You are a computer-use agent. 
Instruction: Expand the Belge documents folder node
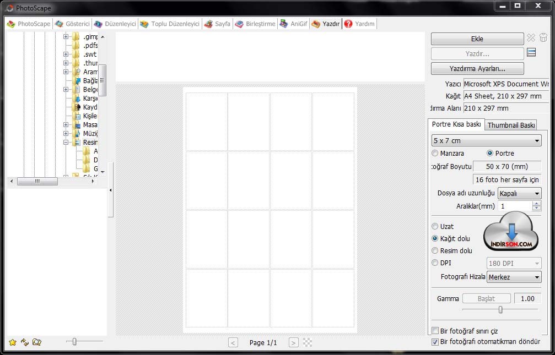pyautogui.click(x=66, y=90)
